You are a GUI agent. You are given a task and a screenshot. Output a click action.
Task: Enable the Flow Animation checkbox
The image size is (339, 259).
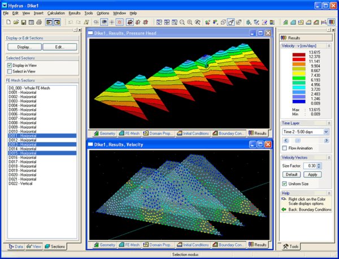click(x=284, y=148)
